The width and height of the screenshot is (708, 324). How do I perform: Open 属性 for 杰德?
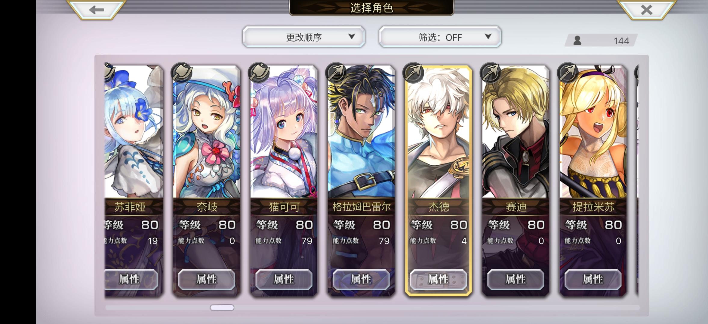pyautogui.click(x=439, y=280)
